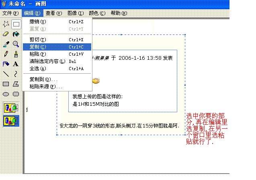Close the 编辑(E) menu
This screenshot has height=180, width=256.
tap(32, 13)
